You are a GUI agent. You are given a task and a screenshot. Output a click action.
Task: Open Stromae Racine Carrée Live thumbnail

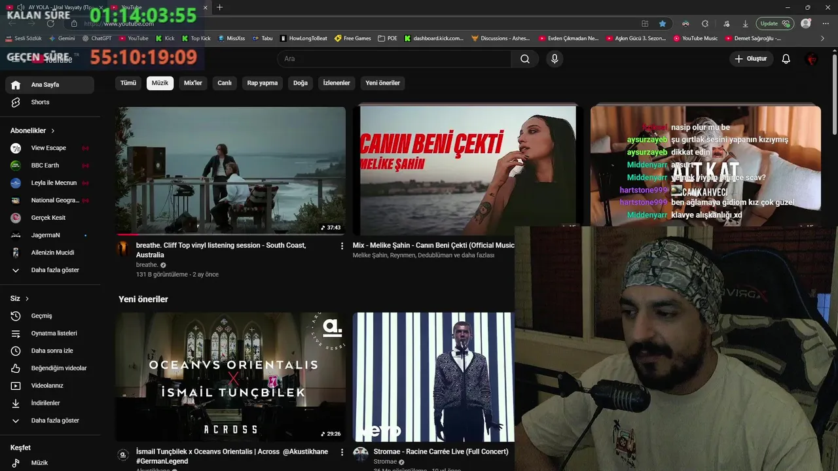[433, 376]
